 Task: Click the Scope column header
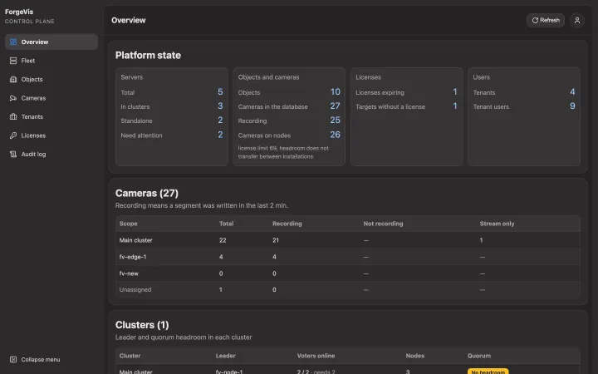pyautogui.click(x=128, y=224)
